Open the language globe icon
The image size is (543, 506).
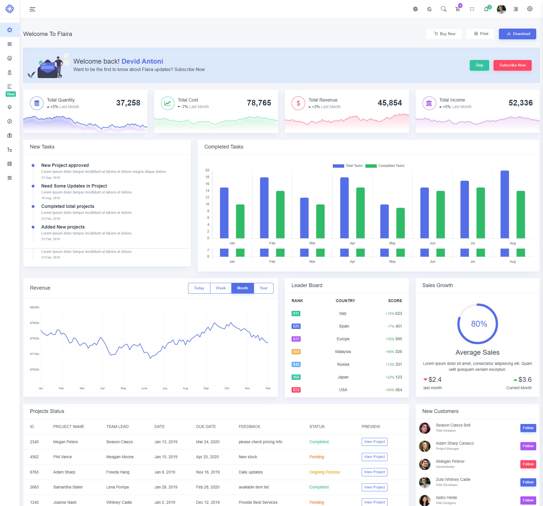tap(415, 9)
